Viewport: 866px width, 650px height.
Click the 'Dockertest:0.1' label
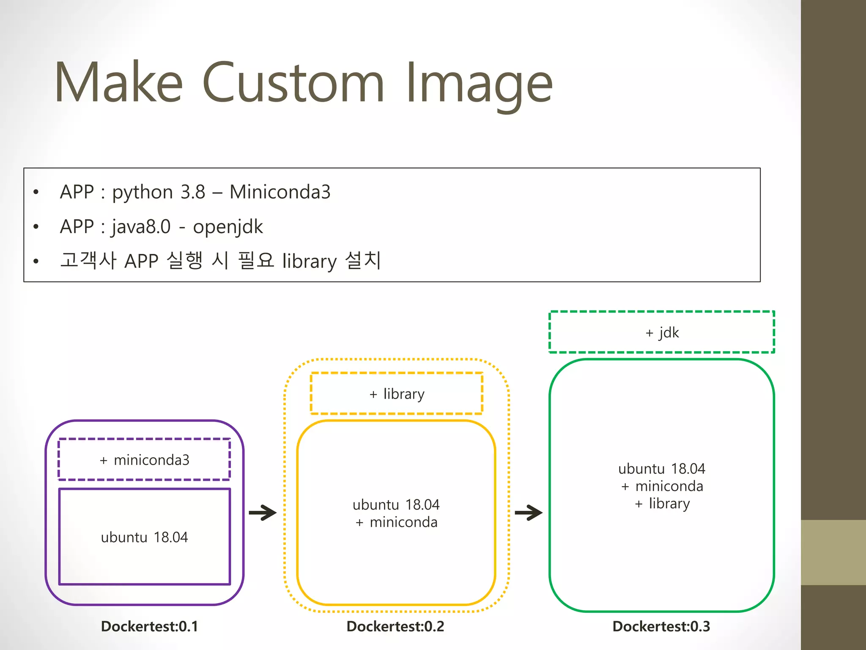[x=149, y=626]
